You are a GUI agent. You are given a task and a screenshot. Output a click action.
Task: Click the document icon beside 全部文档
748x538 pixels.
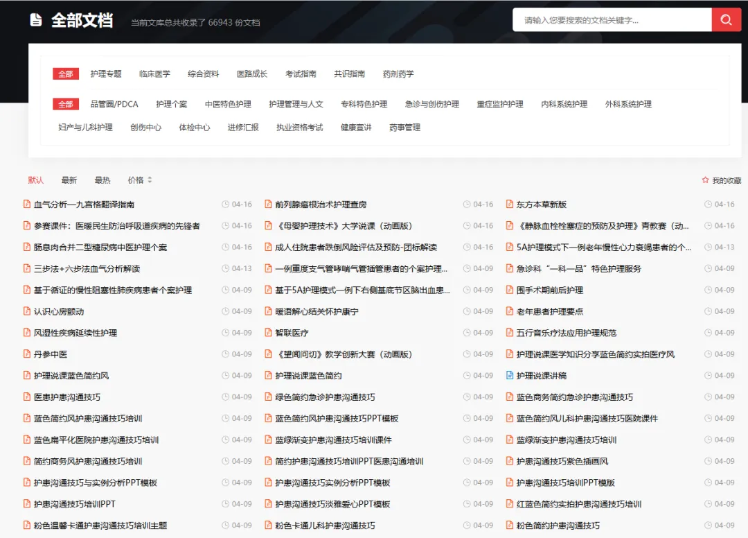tap(36, 19)
